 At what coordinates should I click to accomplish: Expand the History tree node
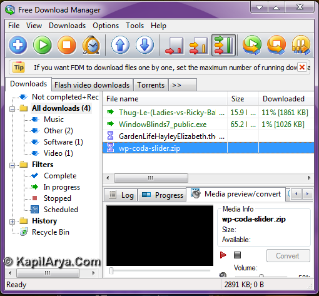pyautogui.click(x=12, y=222)
